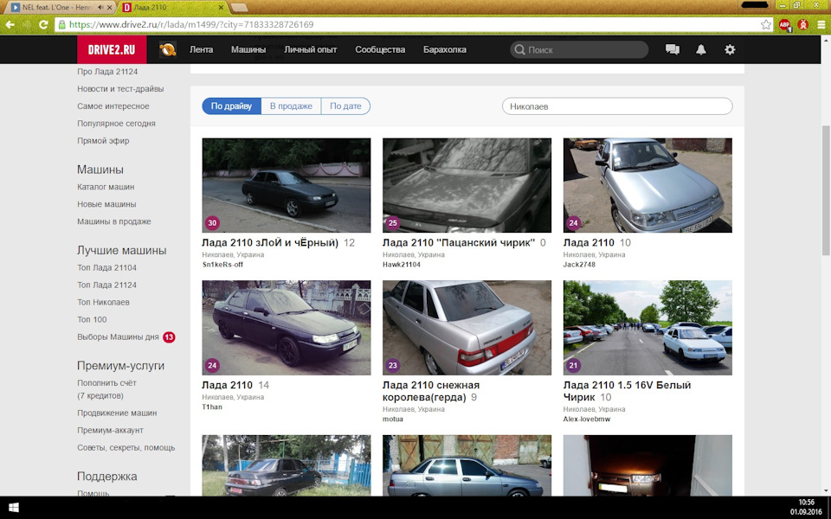Click the Windows Start button

point(14,508)
